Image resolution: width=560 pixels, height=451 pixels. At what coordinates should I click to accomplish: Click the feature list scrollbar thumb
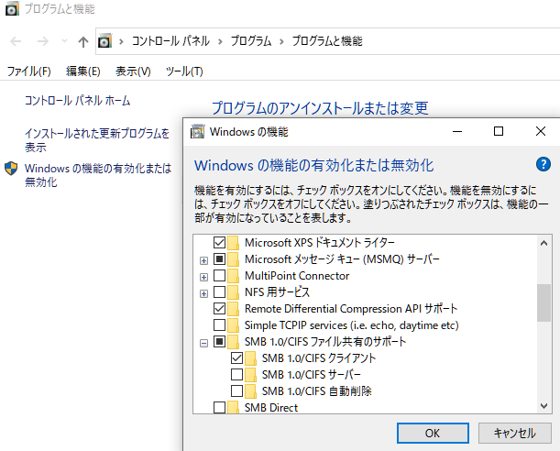coord(544,302)
